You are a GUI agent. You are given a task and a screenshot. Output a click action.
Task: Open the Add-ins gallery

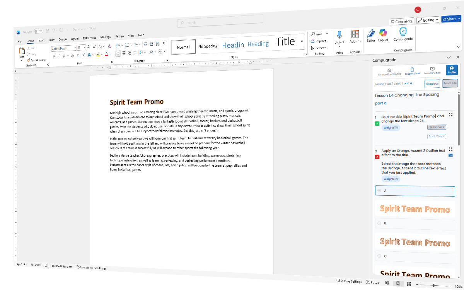pos(355,35)
